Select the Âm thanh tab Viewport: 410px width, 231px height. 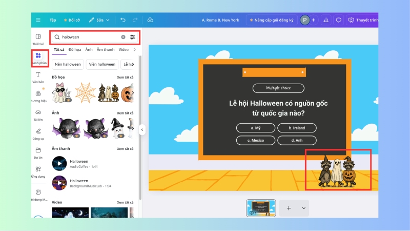106,50
